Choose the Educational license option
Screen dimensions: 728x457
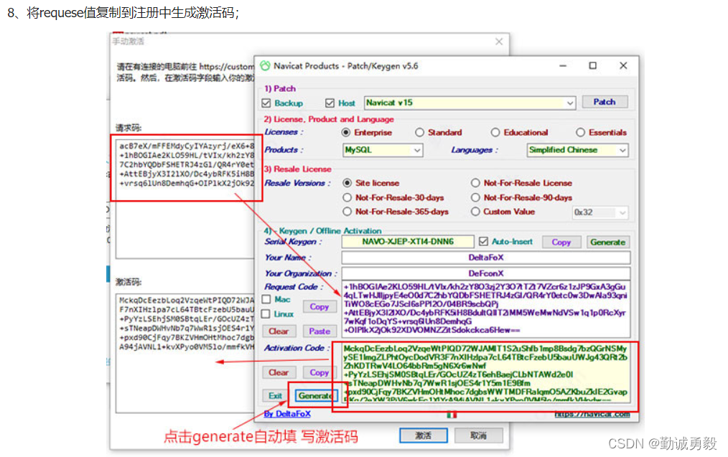[x=495, y=133]
